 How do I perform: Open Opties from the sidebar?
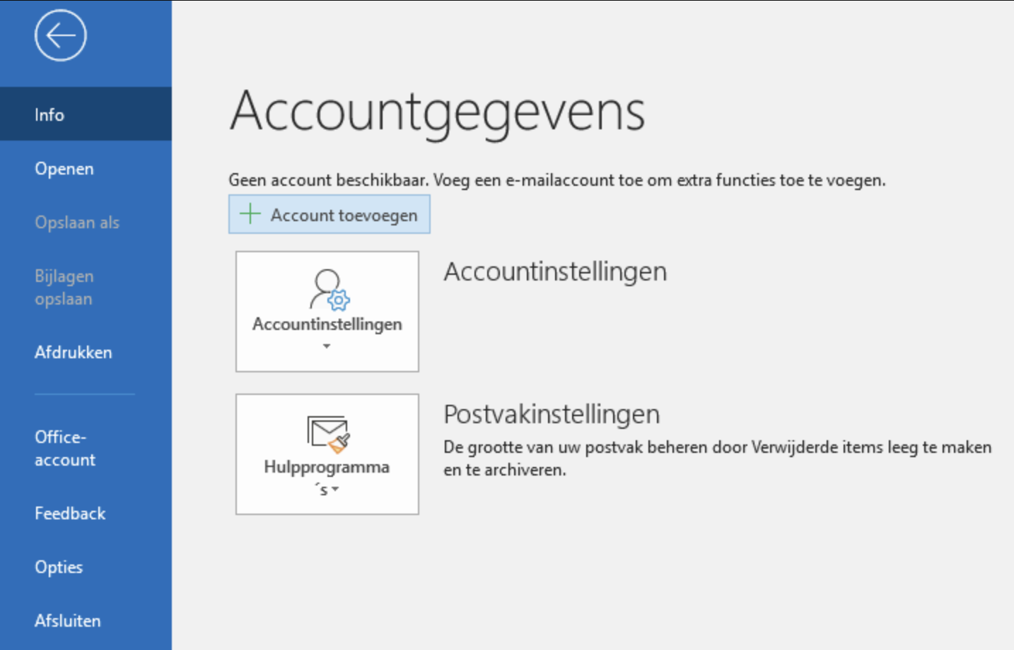[x=58, y=567]
